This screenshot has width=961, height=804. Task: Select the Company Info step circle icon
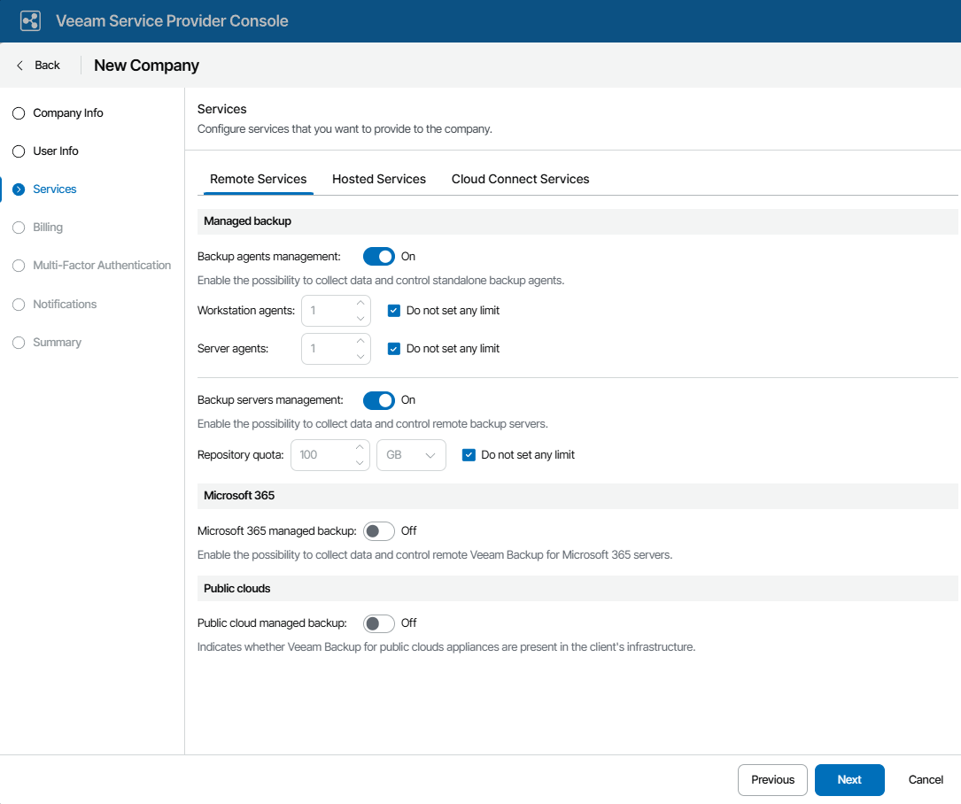click(x=19, y=113)
